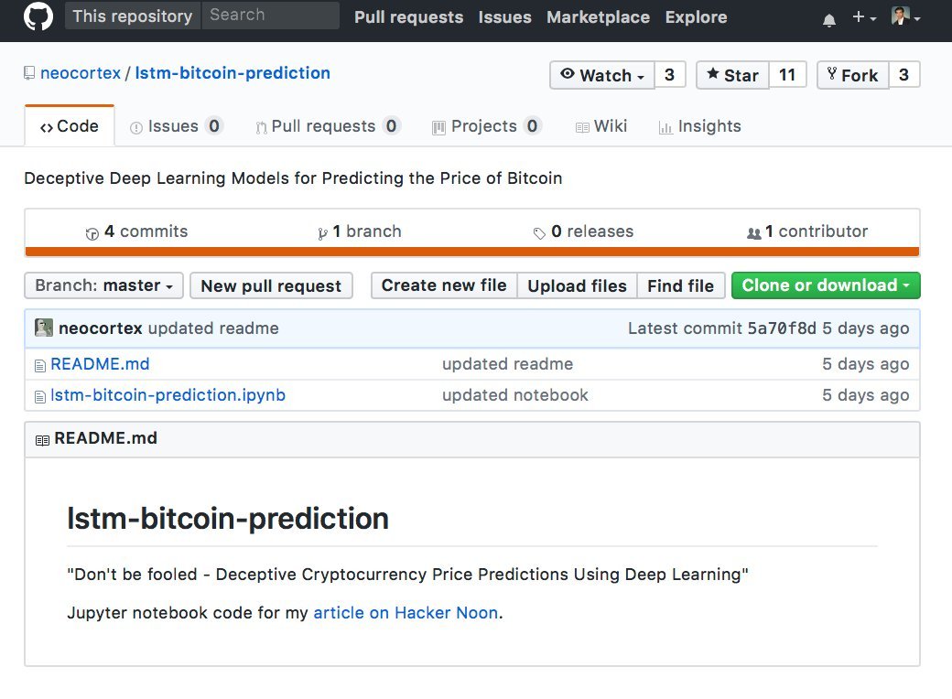Open the 'updated notebook' commit message
This screenshot has height=699, width=952.
coord(514,395)
